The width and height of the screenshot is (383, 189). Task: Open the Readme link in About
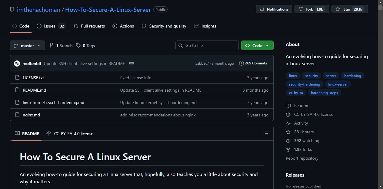pos(298,106)
